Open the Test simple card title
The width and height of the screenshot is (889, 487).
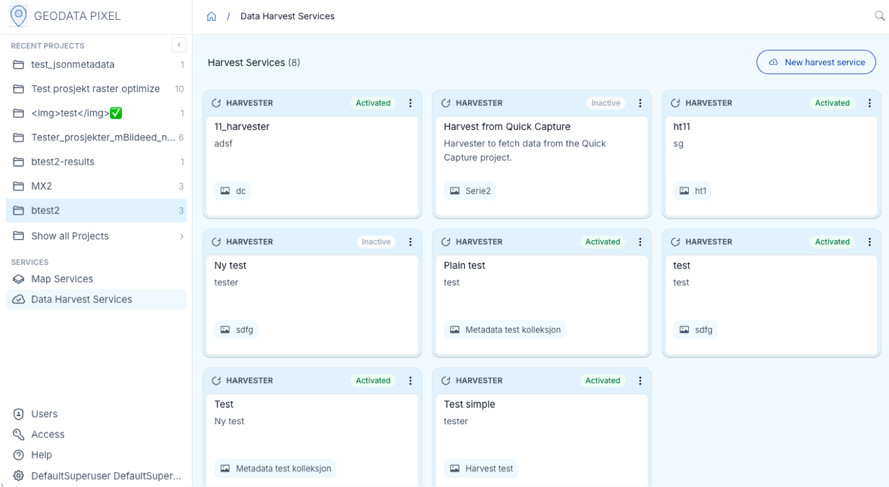[469, 404]
